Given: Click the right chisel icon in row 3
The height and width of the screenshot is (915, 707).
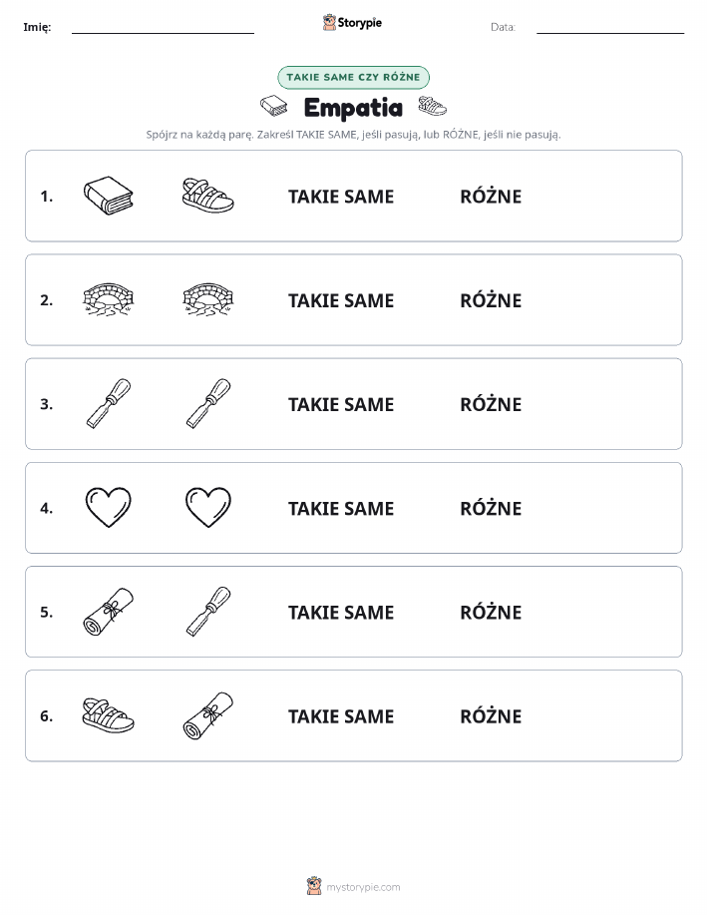Looking at the screenshot, I should click(208, 403).
